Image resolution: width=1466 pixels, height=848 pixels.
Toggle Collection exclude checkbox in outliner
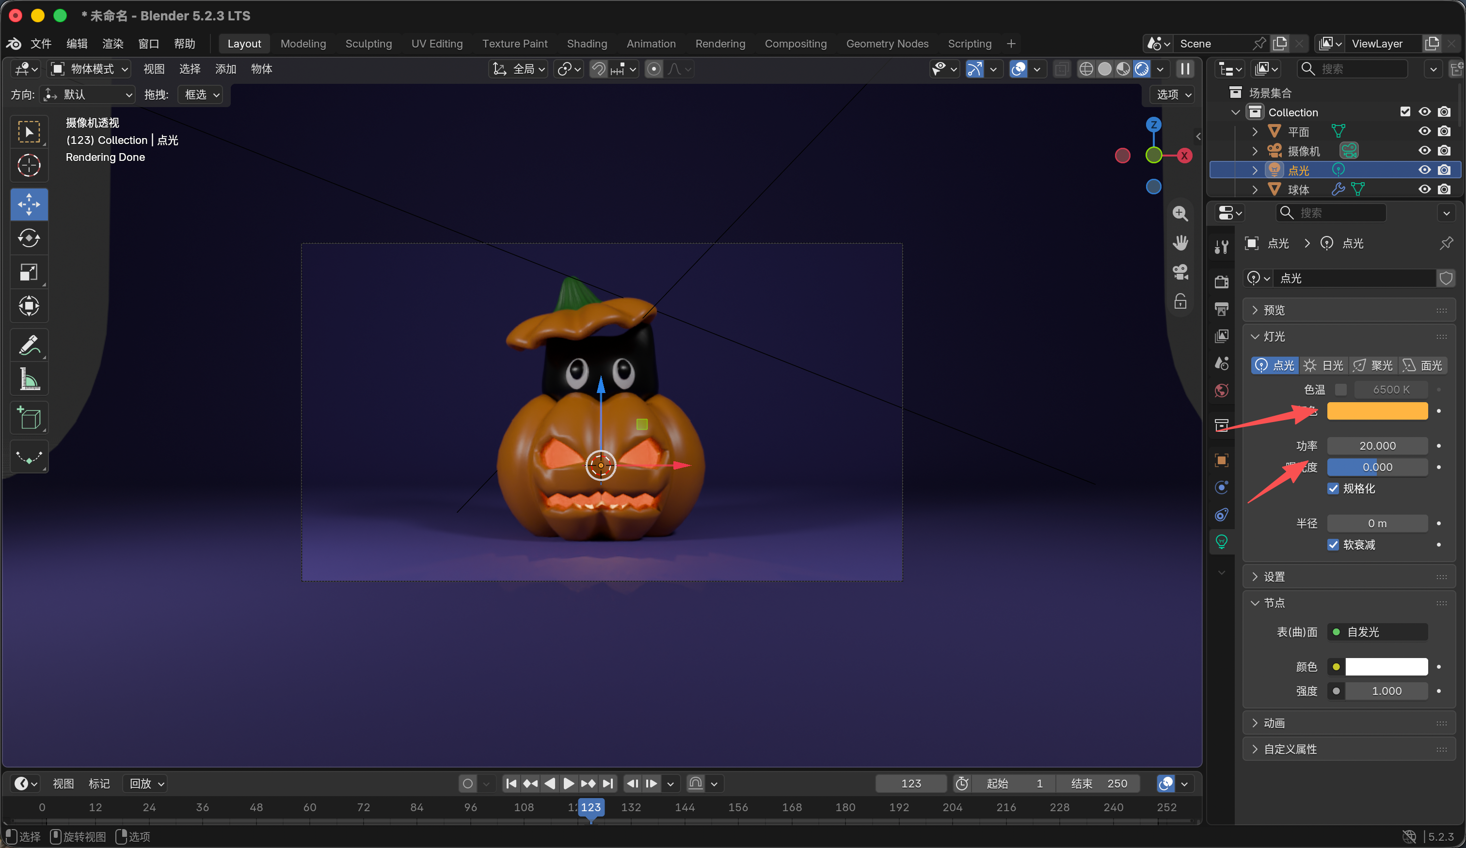click(x=1405, y=111)
